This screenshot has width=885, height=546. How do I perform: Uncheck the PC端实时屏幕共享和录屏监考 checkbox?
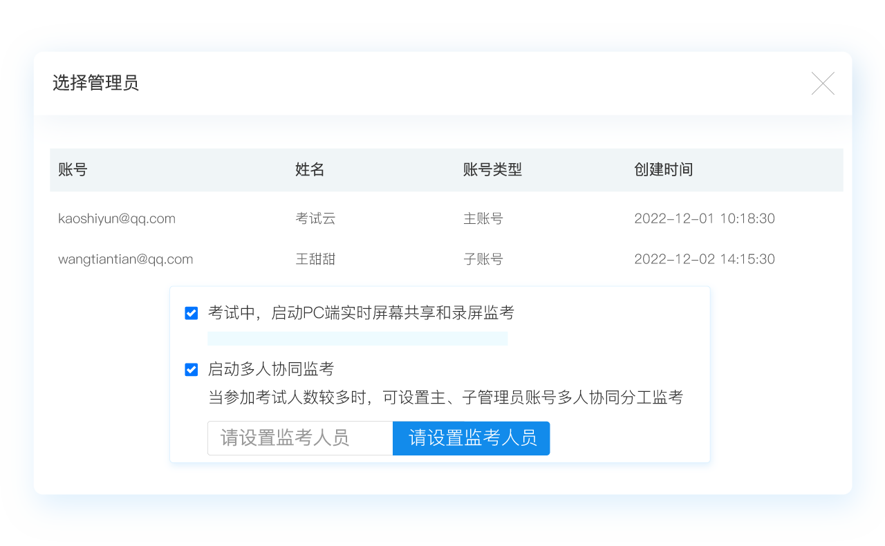coord(192,314)
